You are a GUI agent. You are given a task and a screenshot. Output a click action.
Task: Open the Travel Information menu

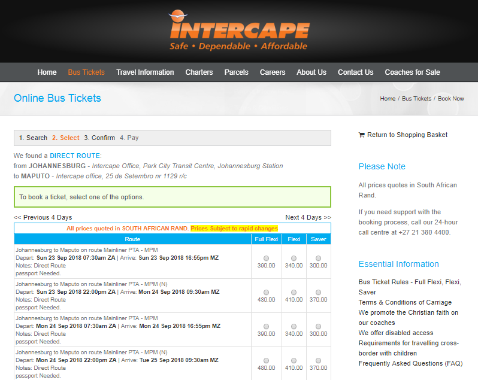(145, 72)
